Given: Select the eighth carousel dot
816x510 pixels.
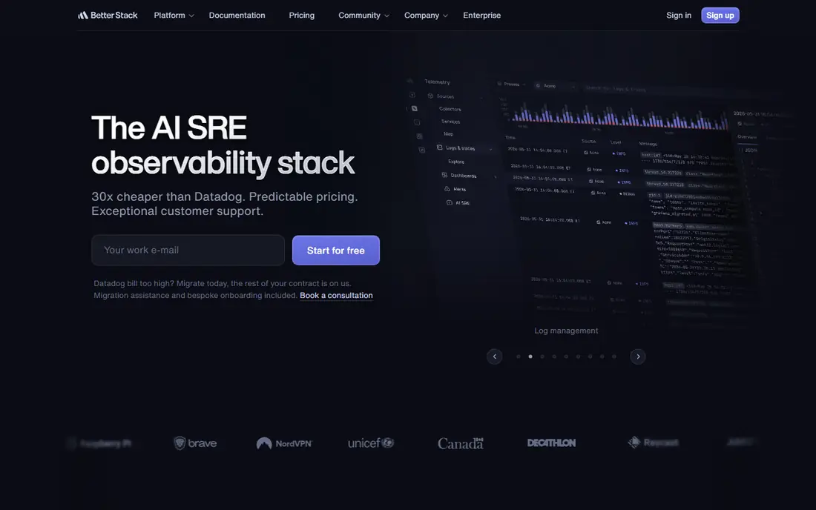Looking at the screenshot, I should (x=602, y=357).
